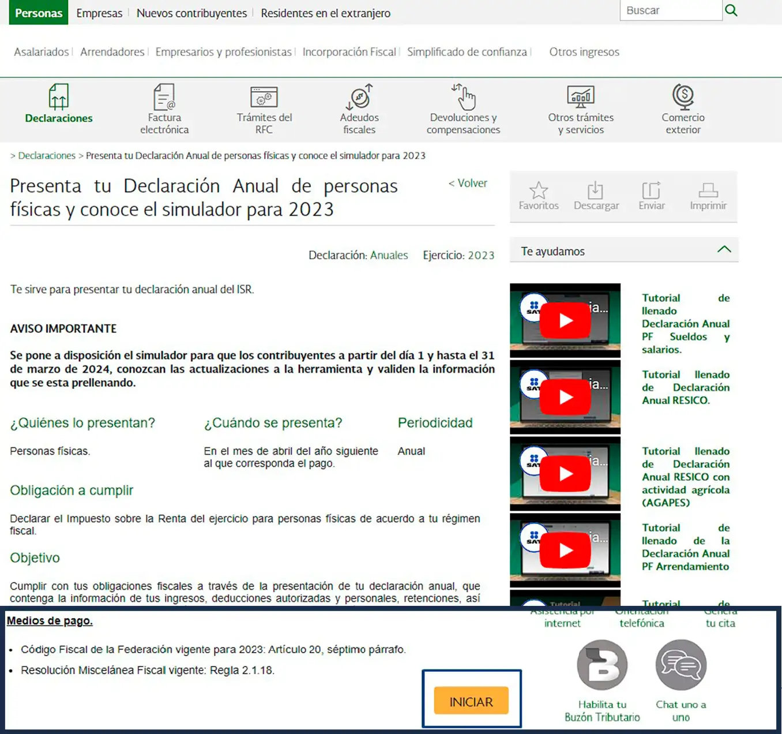The height and width of the screenshot is (734, 782).
Task: Click the Devoluciones y compensaciones icon
Action: pos(463,108)
